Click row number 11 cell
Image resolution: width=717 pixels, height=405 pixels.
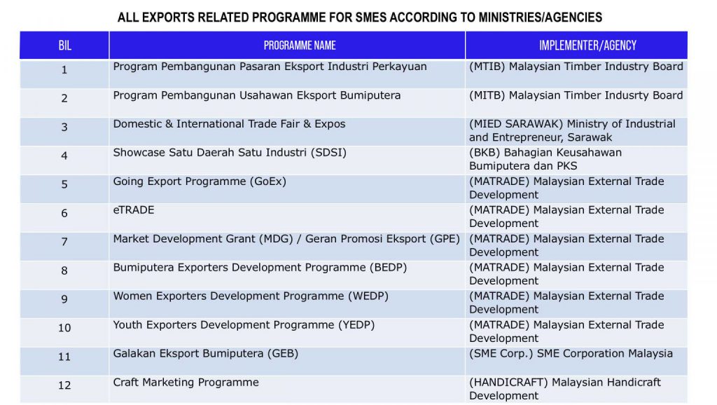pyautogui.click(x=64, y=361)
